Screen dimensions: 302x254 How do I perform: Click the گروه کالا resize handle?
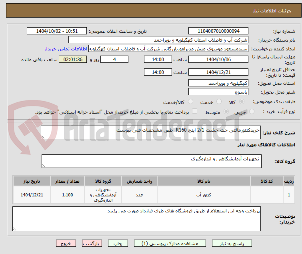point(44,166)
